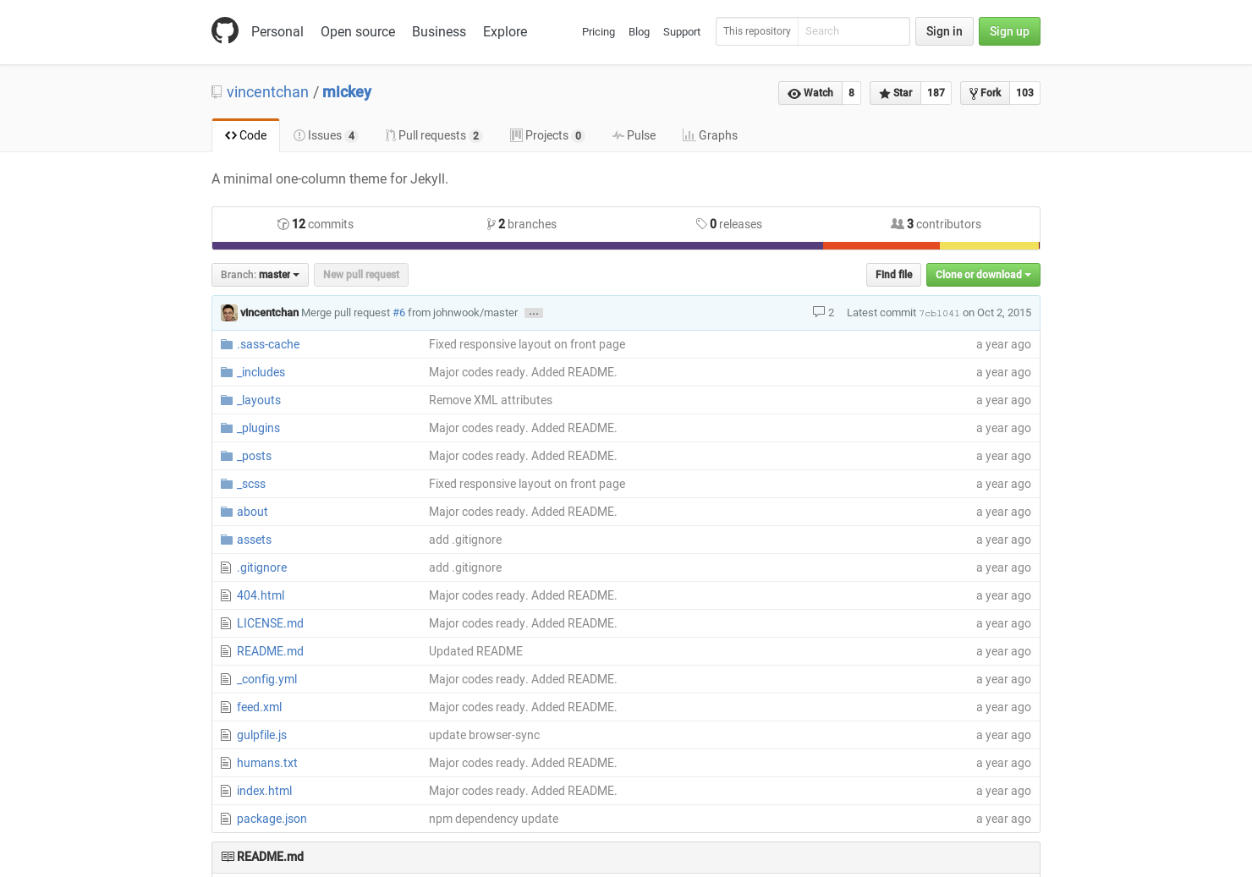Click the Fork button
Screen dimensions: 1252x877
tap(985, 93)
